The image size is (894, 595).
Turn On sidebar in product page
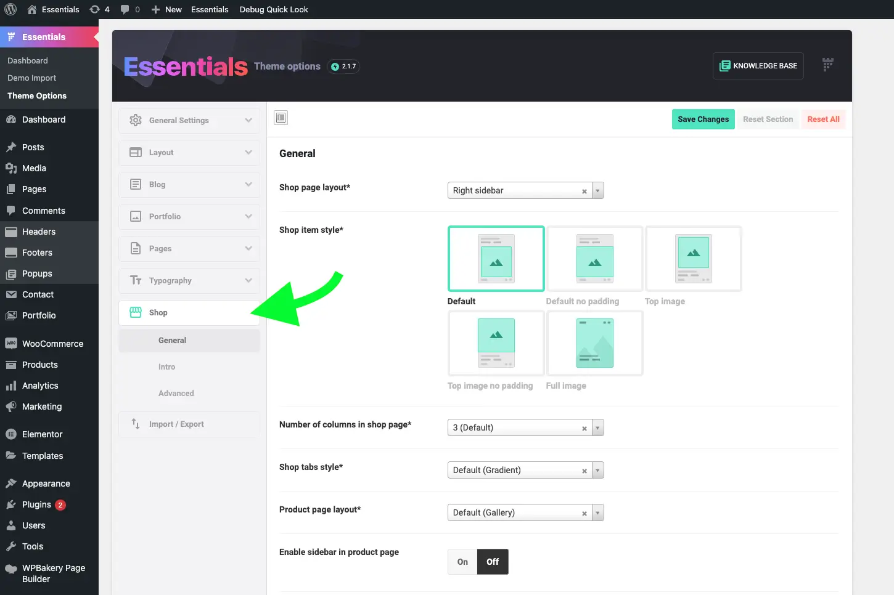click(462, 562)
